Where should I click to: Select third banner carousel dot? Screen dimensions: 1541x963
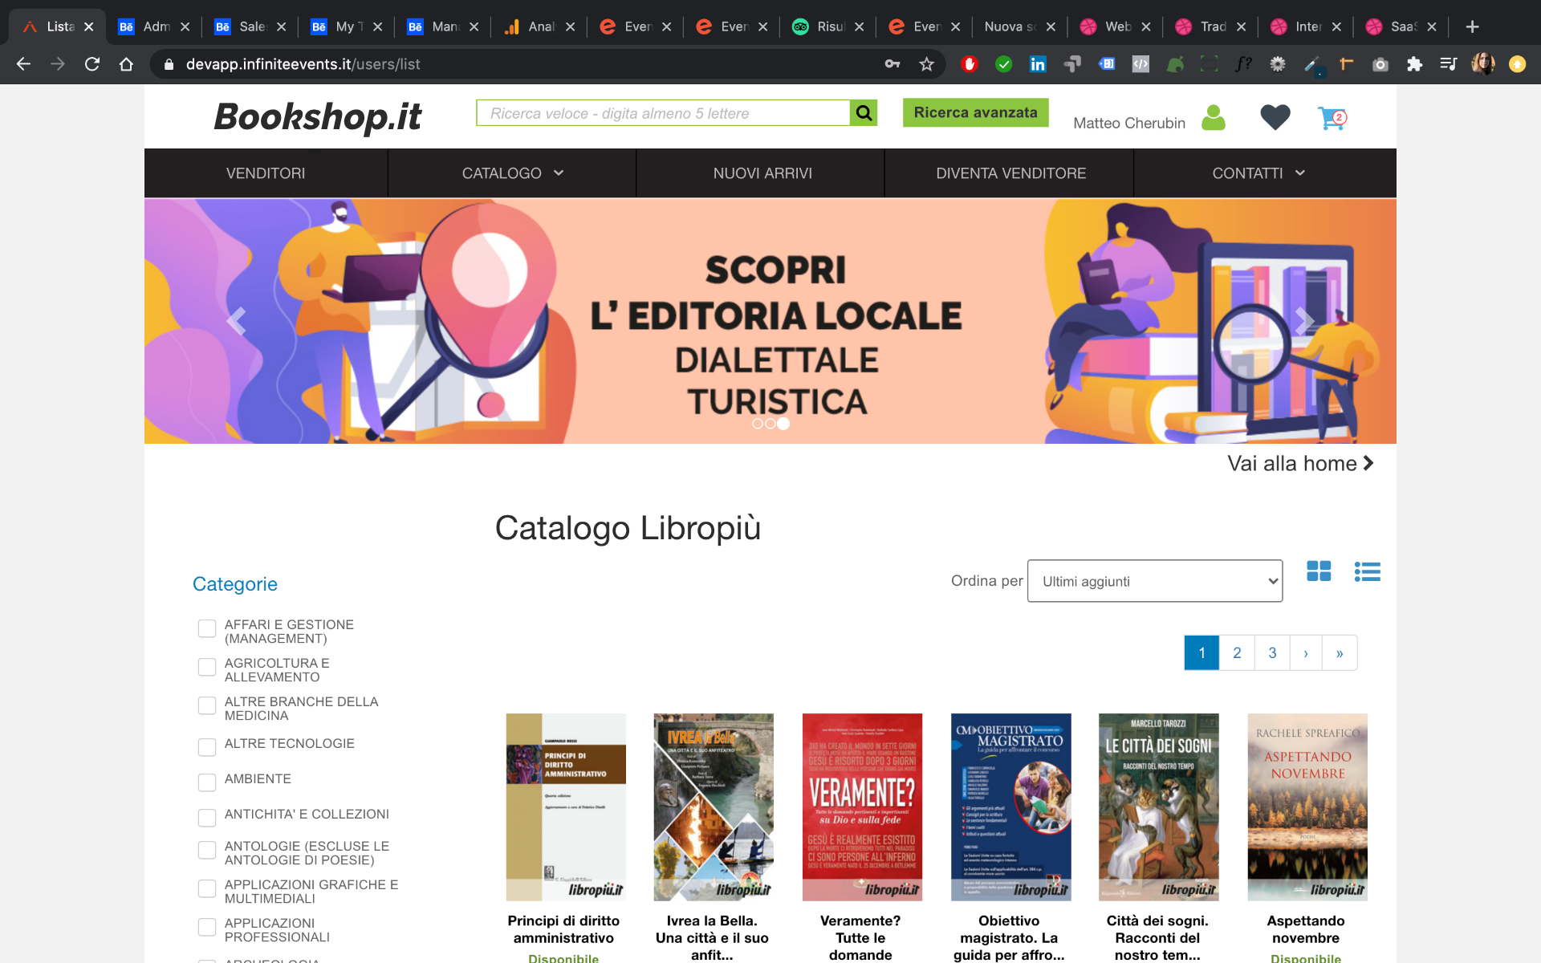pyautogui.click(x=783, y=424)
